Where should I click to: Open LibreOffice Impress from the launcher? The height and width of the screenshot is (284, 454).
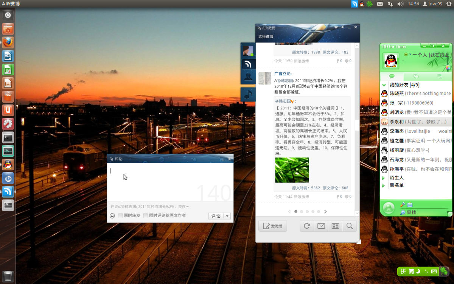(8, 83)
